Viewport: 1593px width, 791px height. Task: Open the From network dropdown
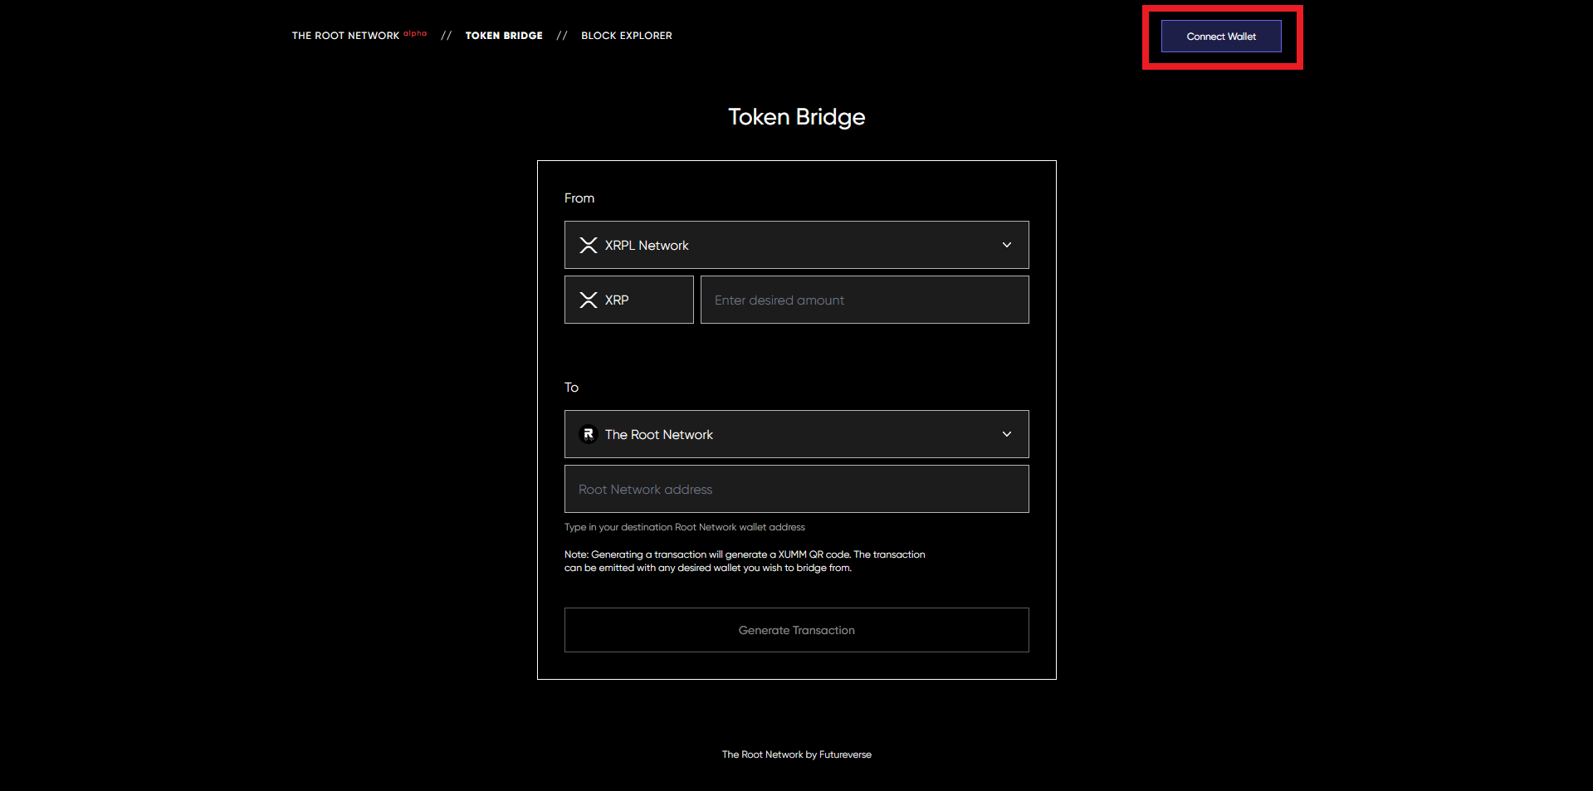pos(795,245)
